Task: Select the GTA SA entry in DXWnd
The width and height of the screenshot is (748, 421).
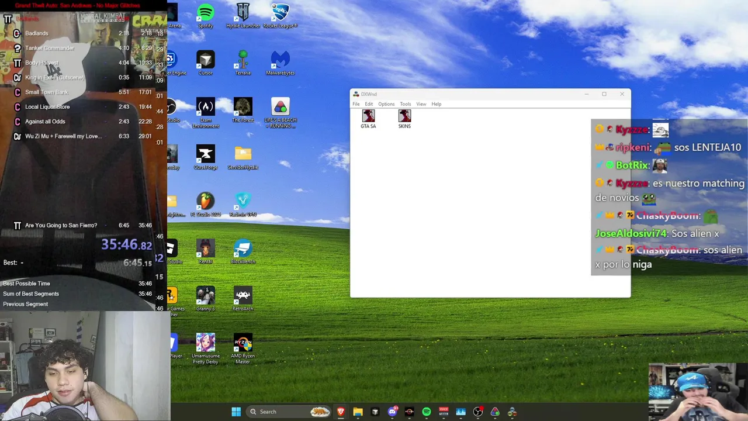Action: (x=368, y=119)
